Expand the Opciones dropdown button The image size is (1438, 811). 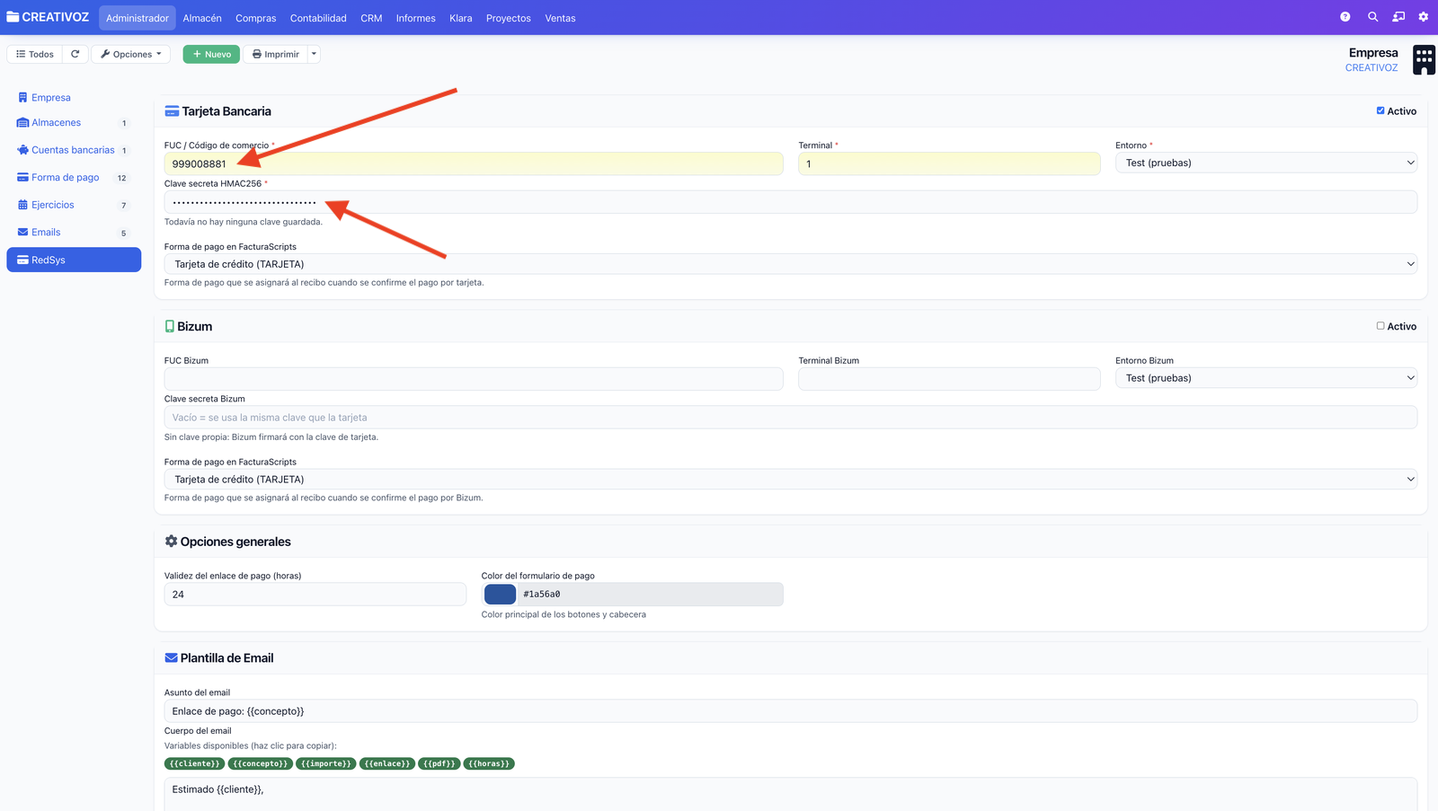(x=131, y=54)
